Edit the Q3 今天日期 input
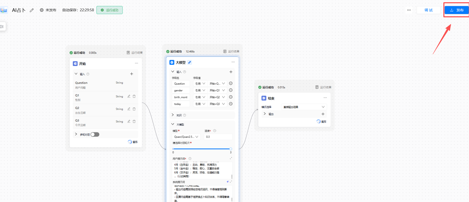Viewport: 469px width, 202px height. [129, 121]
